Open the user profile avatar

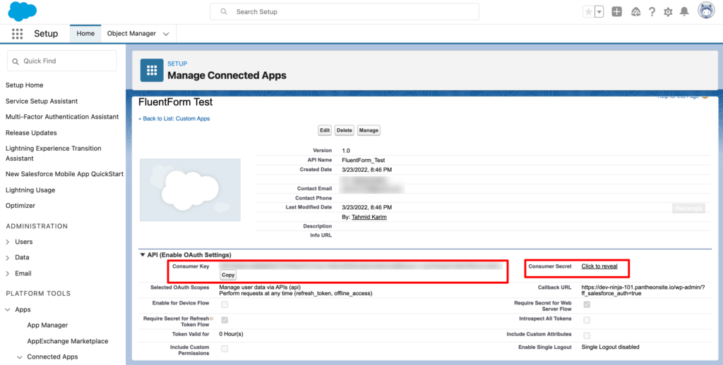706,11
